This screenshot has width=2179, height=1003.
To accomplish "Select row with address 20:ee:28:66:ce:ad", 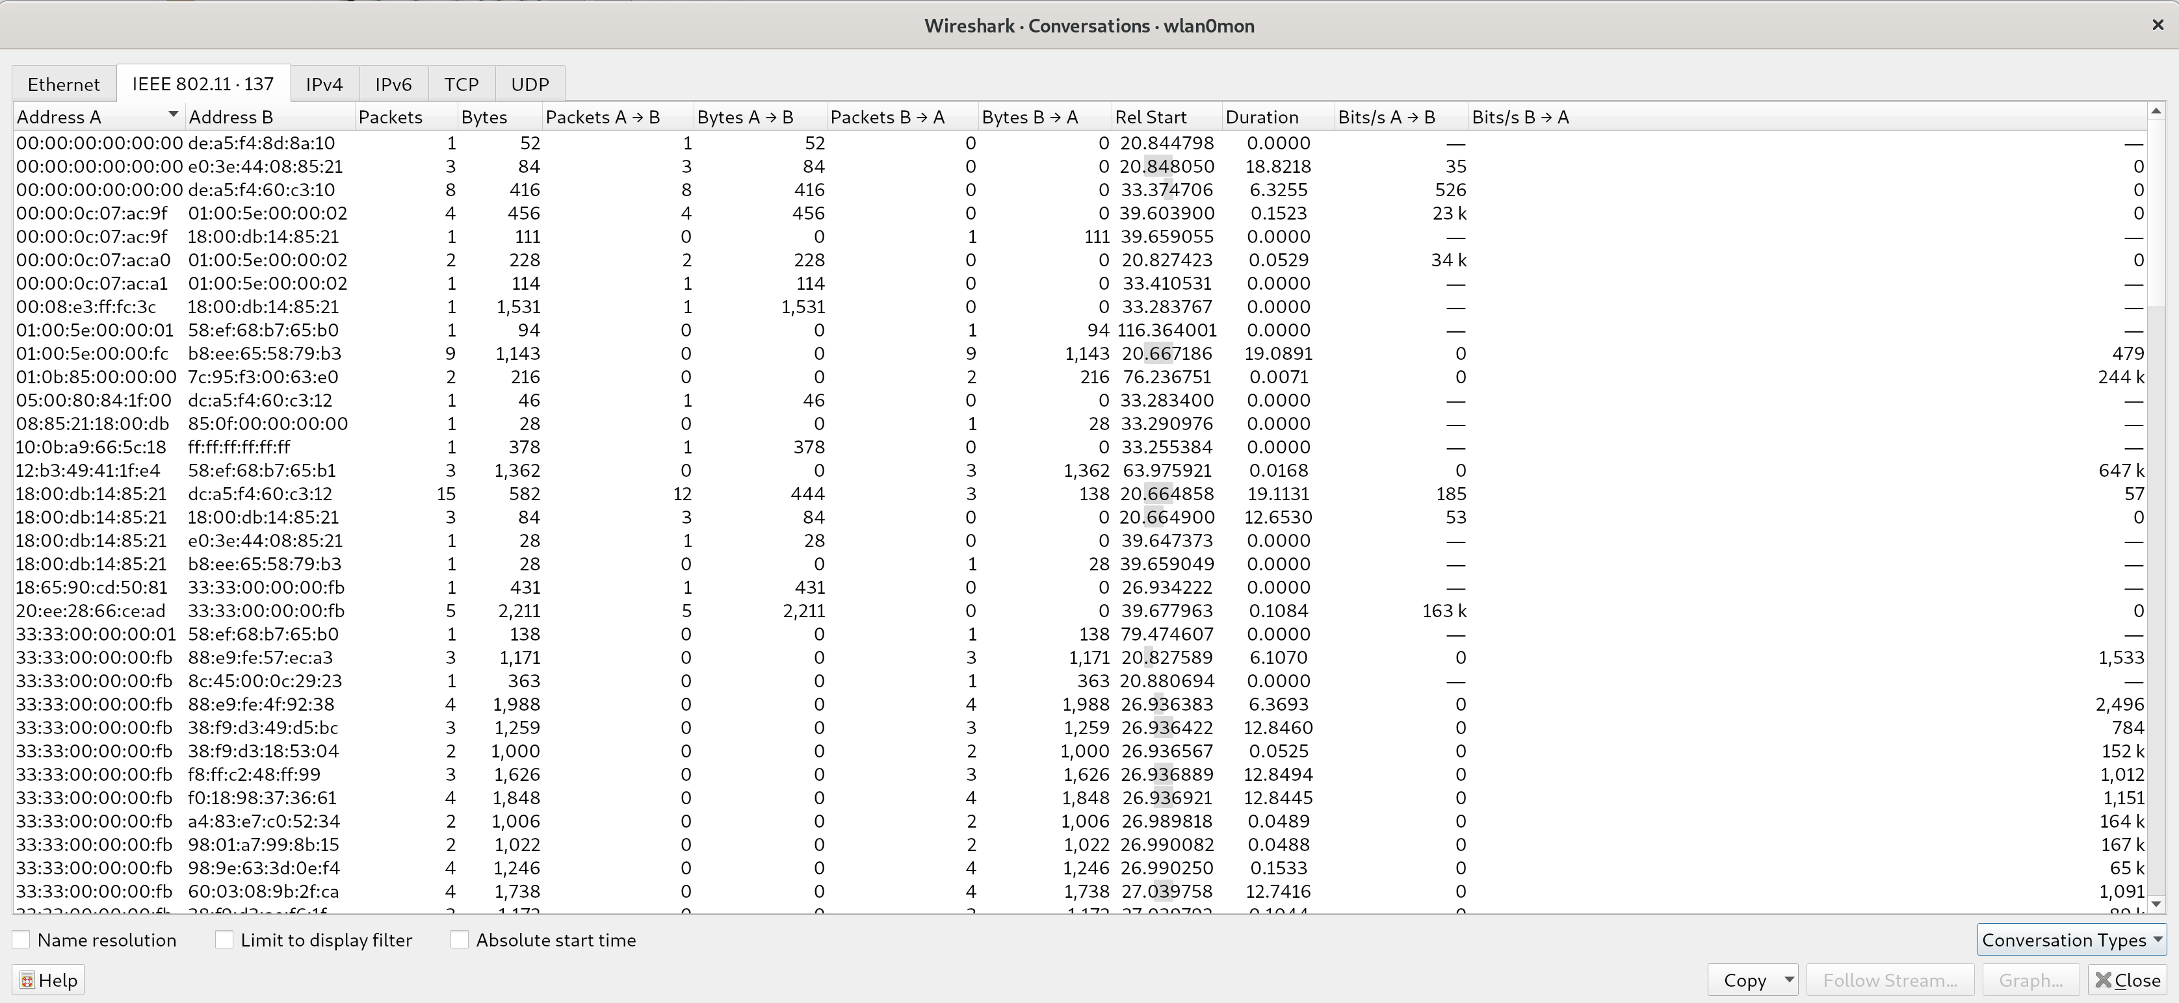I will 90,611.
